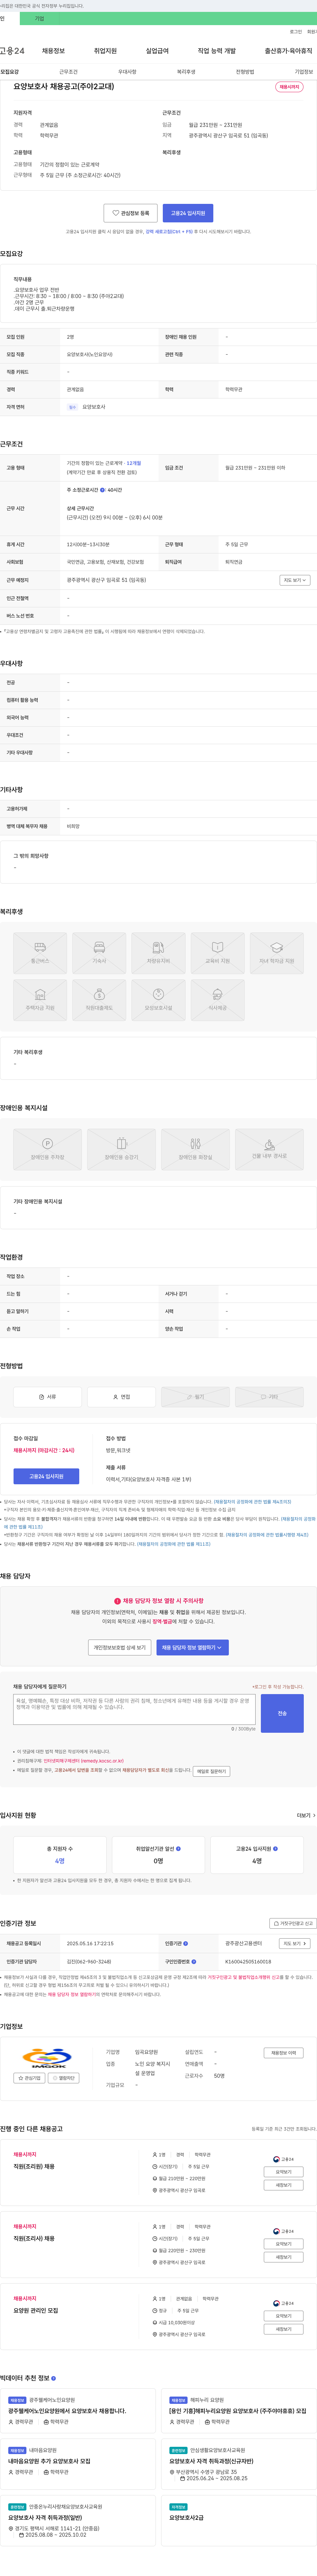Screen dimensions: 317x2576
Task: Click the 교육비 지원 welfare icon
Action: (217, 953)
